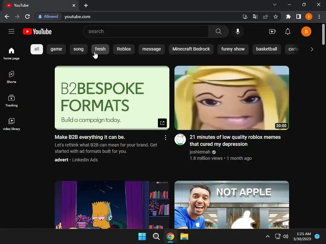The height and width of the screenshot is (244, 326).
Task: Open Shorts from the sidebar
Action: (11, 77)
